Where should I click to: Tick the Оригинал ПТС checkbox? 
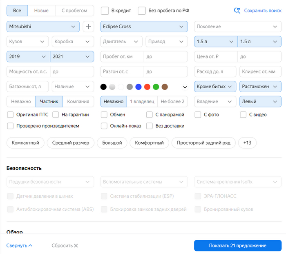[x=11, y=115]
